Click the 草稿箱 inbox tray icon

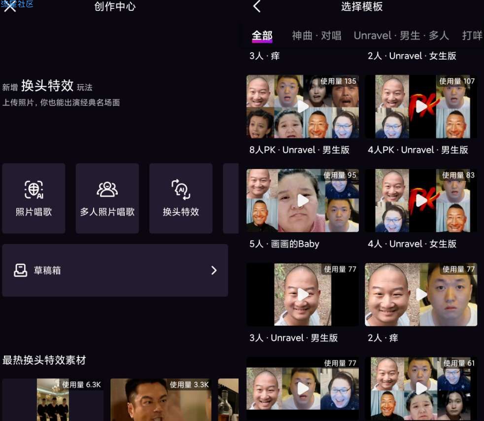[20, 270]
